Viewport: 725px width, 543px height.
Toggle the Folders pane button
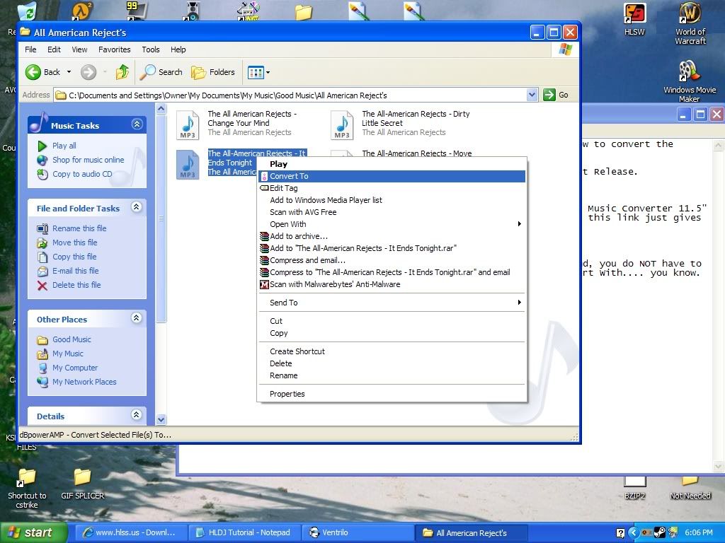click(x=213, y=72)
